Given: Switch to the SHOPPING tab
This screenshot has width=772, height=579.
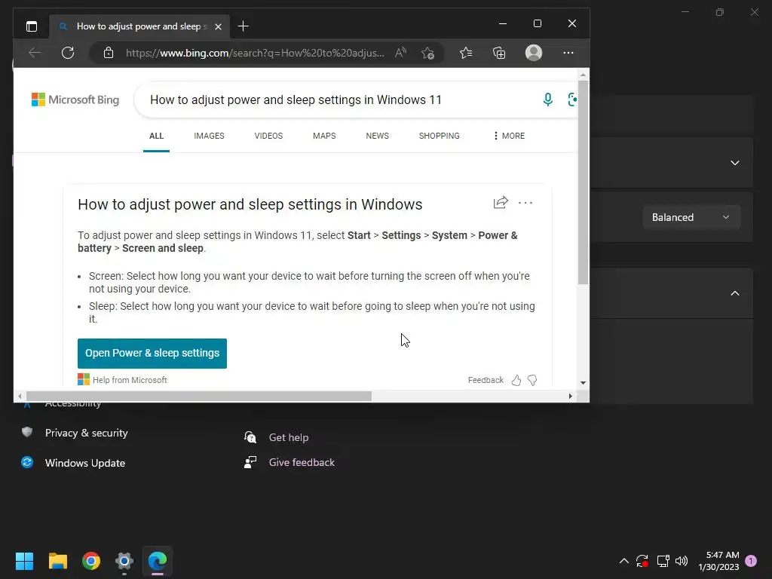Looking at the screenshot, I should 440,136.
